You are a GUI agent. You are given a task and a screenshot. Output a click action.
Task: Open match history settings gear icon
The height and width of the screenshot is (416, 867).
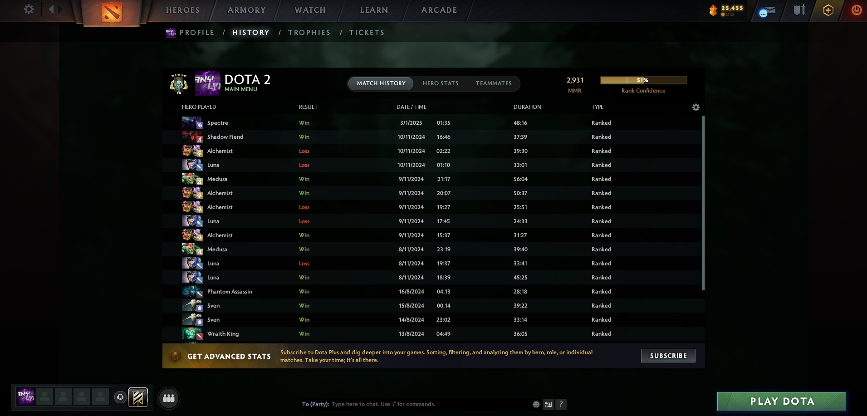[696, 107]
